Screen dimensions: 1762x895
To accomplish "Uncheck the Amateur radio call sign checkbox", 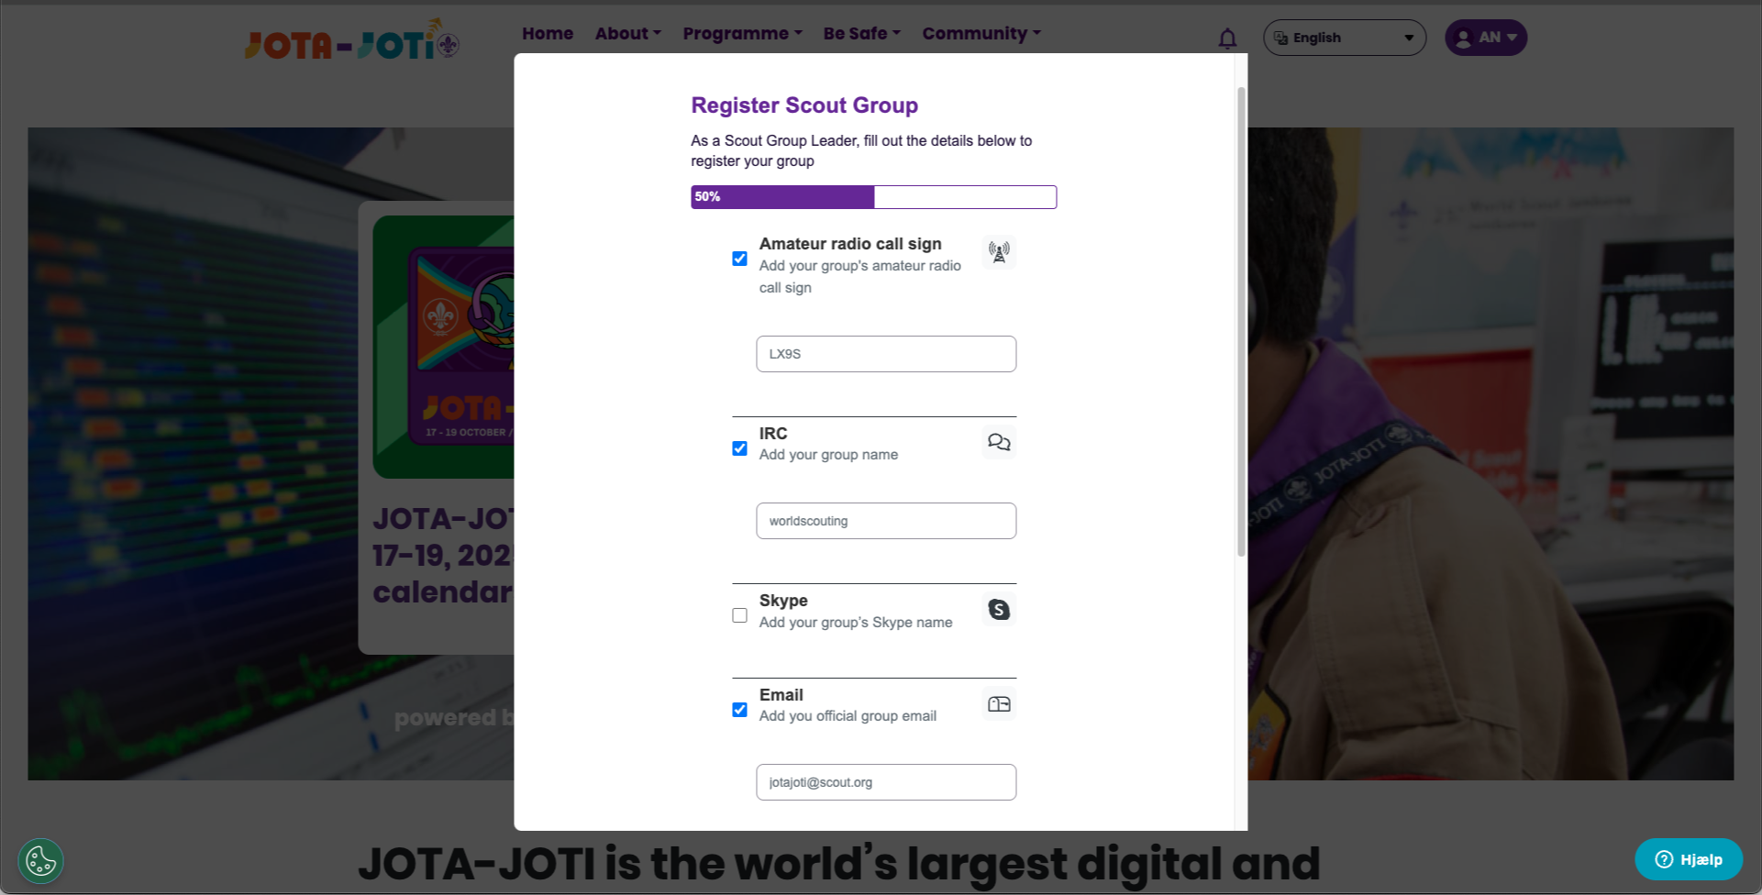I will tap(739, 259).
